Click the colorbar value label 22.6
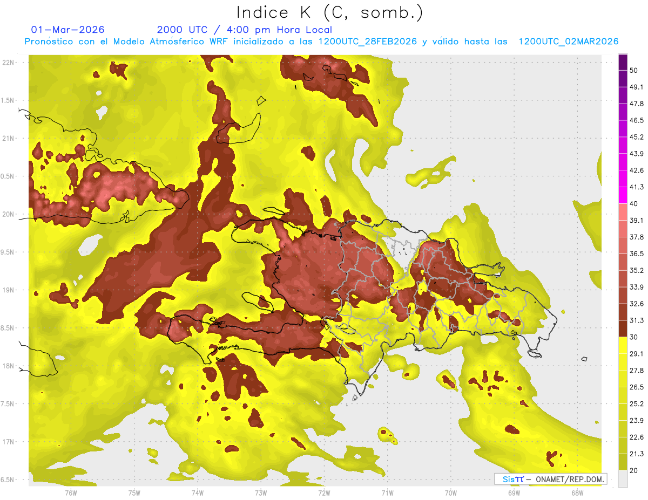The image size is (648, 500). click(636, 437)
